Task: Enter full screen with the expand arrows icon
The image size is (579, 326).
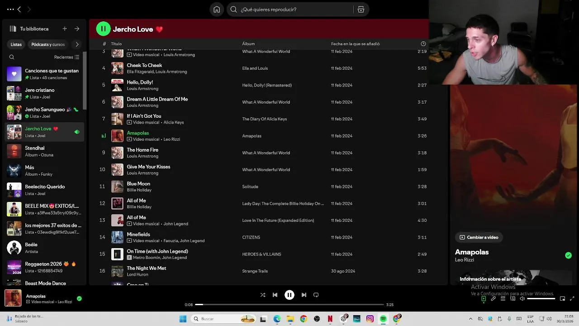Action: 572,299
